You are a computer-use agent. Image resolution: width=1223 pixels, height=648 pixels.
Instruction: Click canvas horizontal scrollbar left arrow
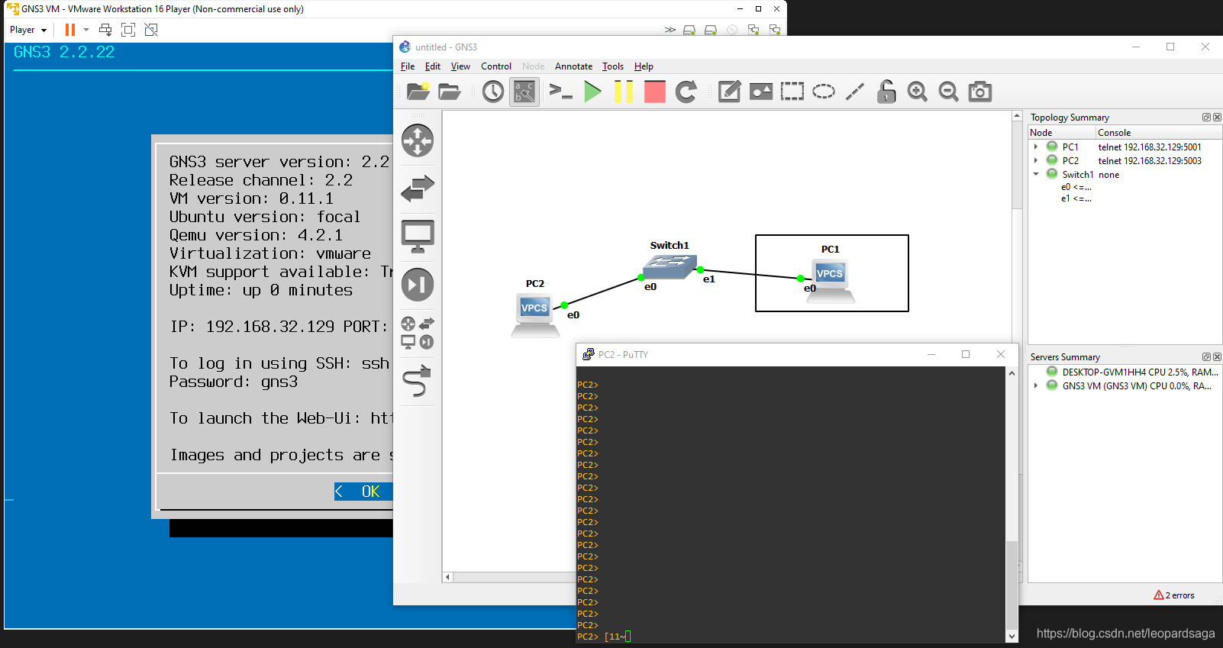tap(448, 577)
